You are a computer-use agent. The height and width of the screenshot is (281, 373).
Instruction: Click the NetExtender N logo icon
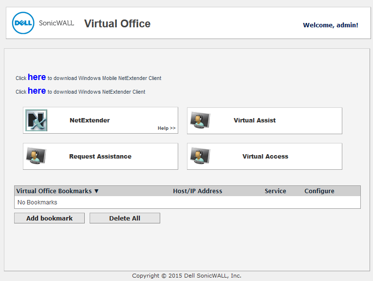pos(37,120)
